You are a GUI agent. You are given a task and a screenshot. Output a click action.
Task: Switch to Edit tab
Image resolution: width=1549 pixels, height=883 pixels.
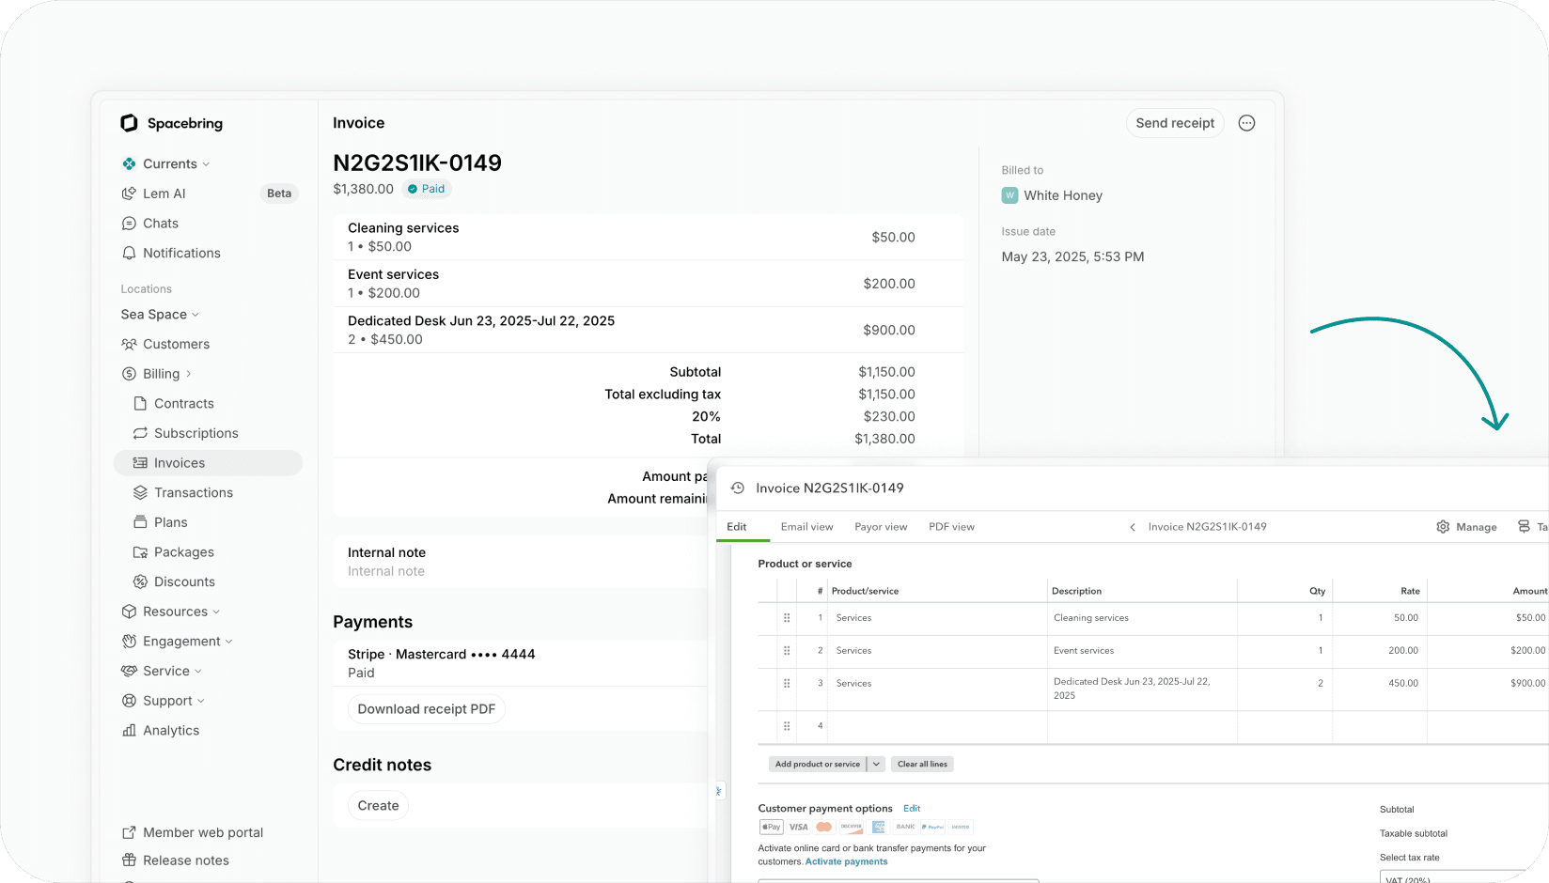click(x=737, y=528)
